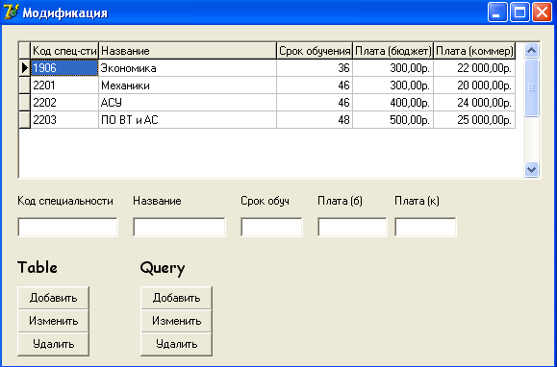The height and width of the screenshot is (367, 557).
Task: Click Query section Добавить button
Action: 177,298
